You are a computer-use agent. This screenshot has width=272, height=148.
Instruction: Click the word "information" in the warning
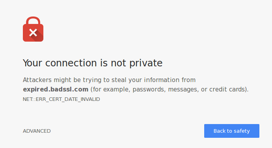(162, 80)
